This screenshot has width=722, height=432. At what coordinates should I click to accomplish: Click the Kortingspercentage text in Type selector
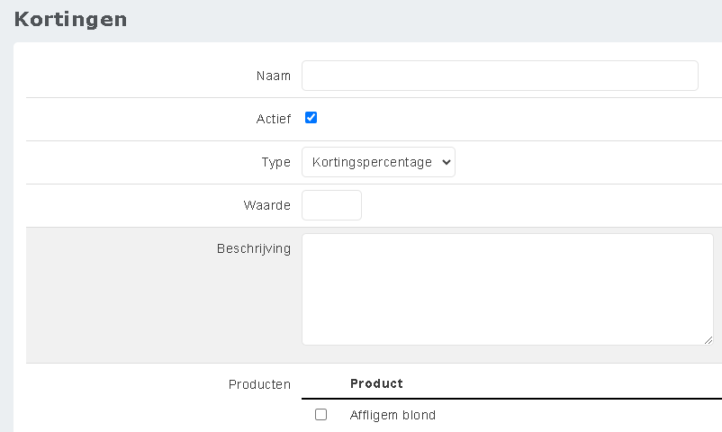tap(371, 162)
